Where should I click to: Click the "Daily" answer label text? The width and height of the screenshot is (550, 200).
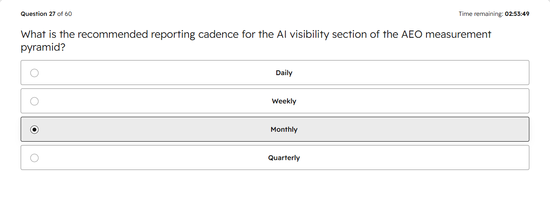[284, 73]
